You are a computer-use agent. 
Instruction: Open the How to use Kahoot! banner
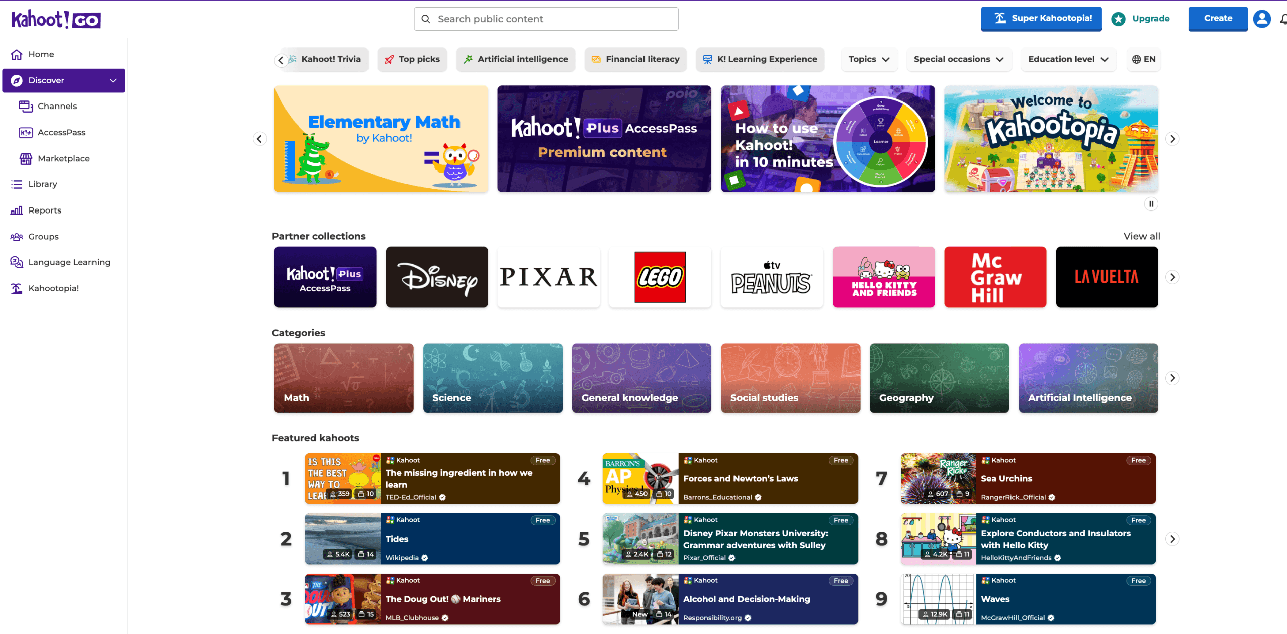point(828,139)
